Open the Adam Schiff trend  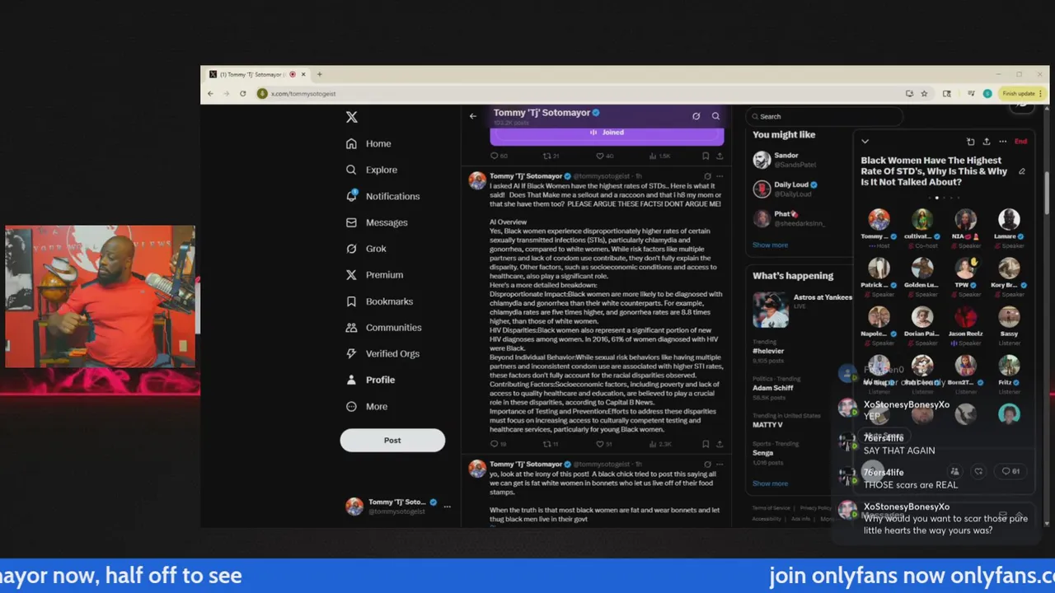(x=775, y=388)
